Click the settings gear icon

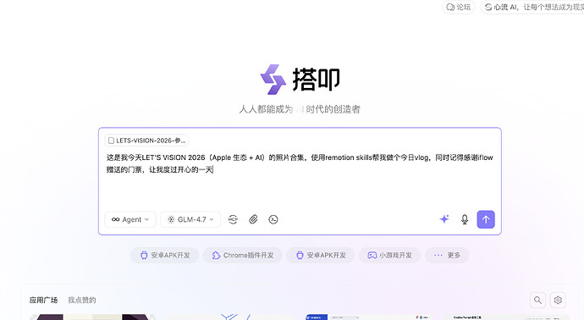558,300
